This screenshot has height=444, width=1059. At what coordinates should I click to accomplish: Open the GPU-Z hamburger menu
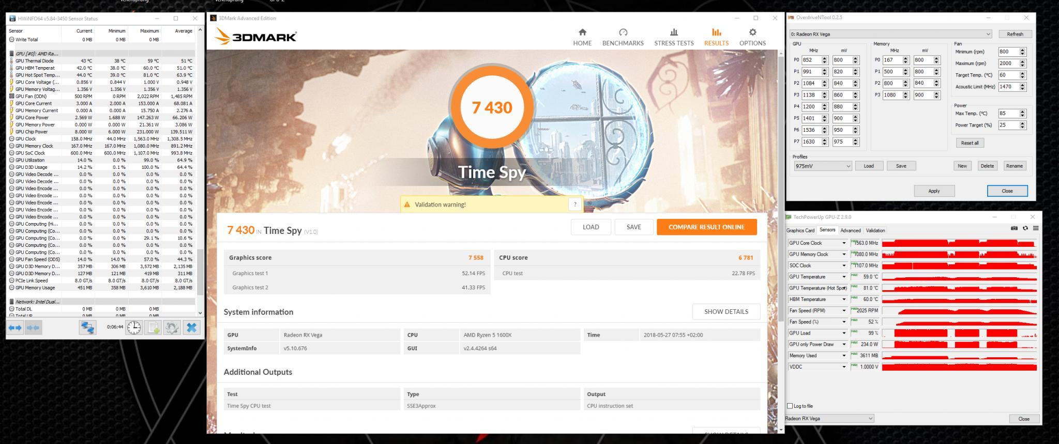1036,228
